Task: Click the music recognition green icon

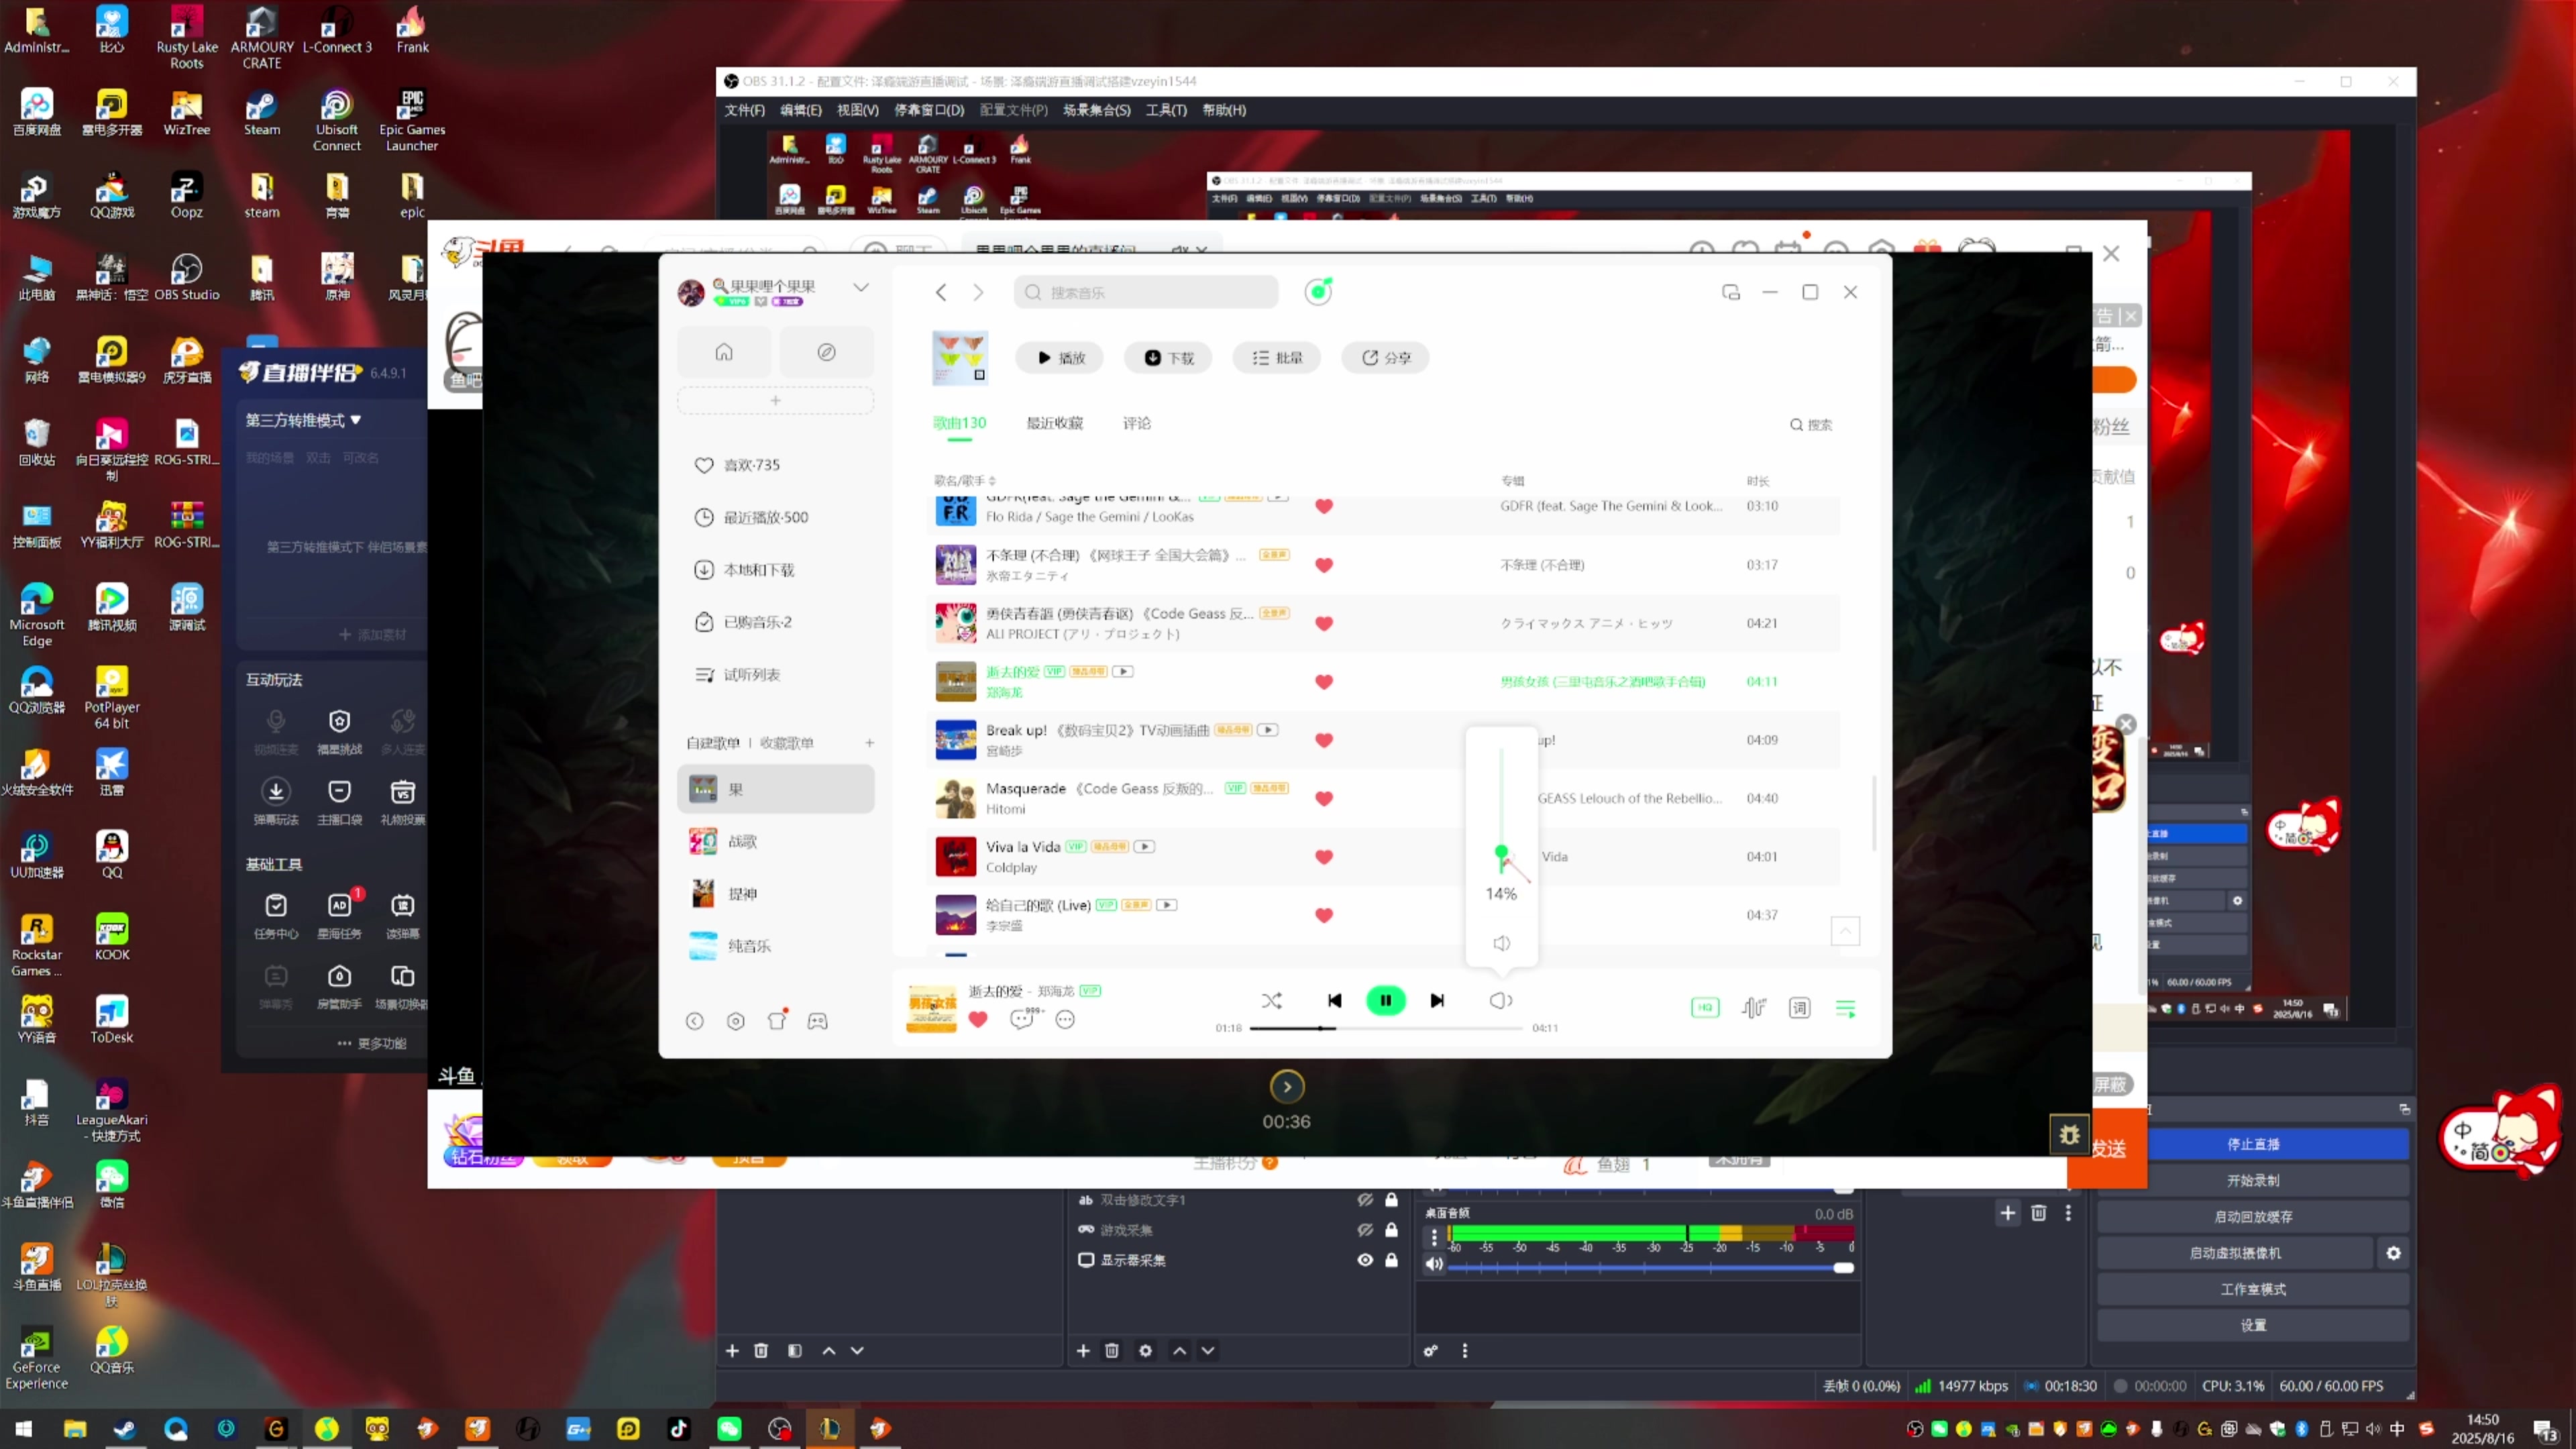Action: [1318, 291]
